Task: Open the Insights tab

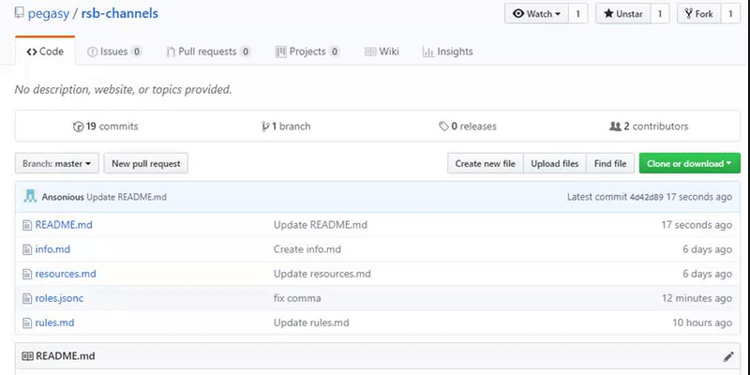Action: coord(448,52)
